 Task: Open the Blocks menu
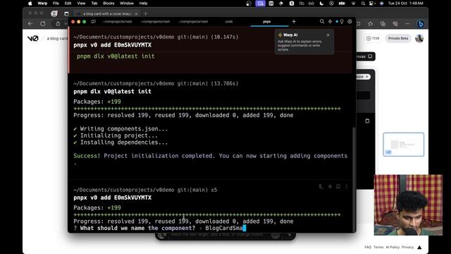tap(109, 4)
